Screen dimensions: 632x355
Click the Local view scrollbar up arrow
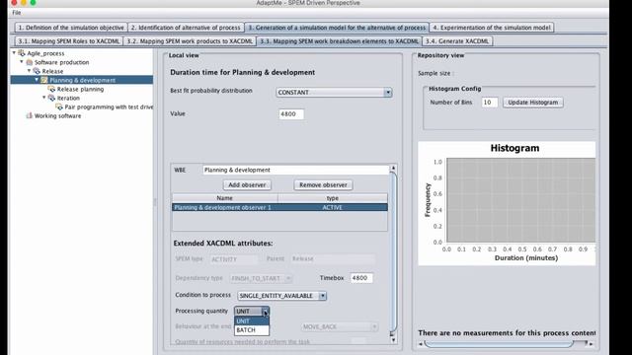tap(393, 168)
